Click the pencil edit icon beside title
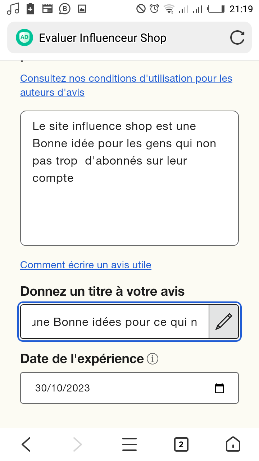Image resolution: width=259 pixels, height=461 pixels. pos(224,322)
